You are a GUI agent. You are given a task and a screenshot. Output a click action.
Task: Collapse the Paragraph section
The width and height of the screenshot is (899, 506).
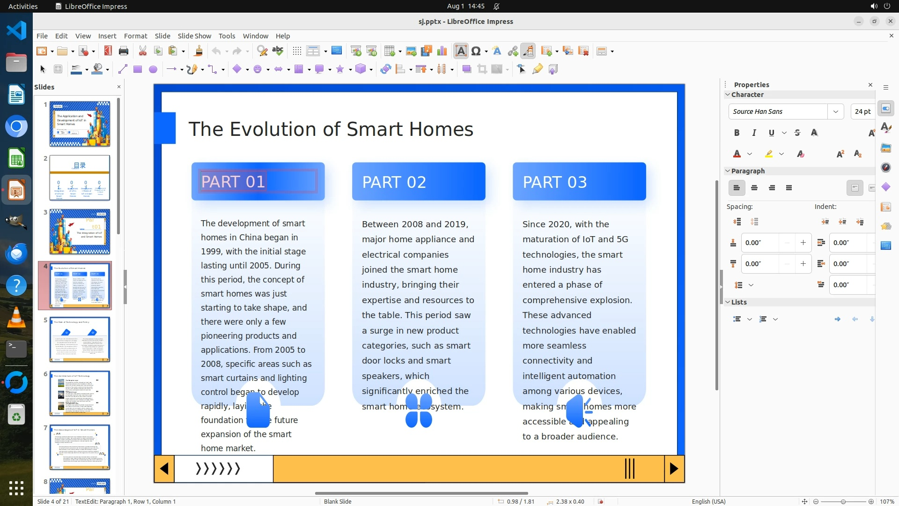[x=728, y=171]
